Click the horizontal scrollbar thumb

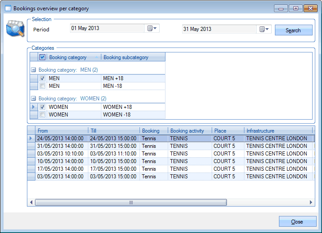click(x=131, y=203)
